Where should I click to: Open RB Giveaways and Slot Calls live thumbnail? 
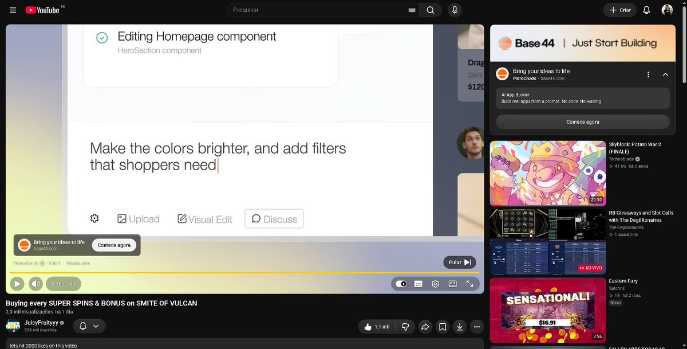(548, 242)
